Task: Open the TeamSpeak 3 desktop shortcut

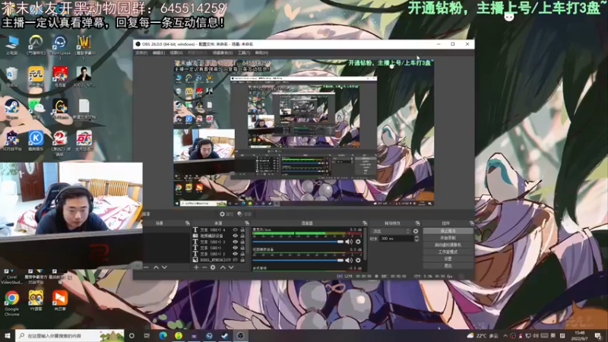Action: click(x=60, y=46)
